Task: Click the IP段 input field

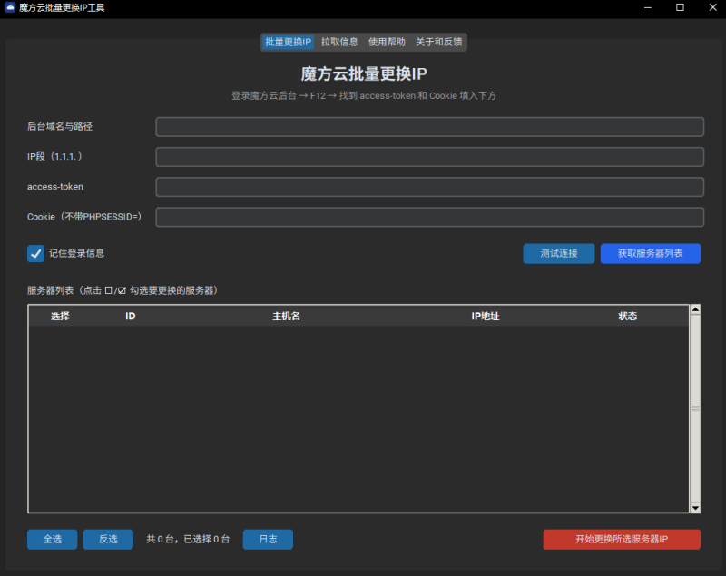Action: (429, 157)
